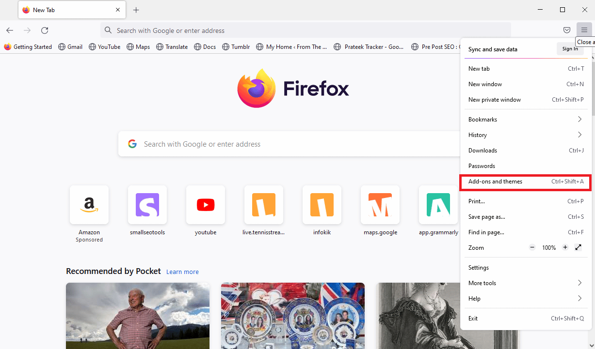Open My Home bookmark
The width and height of the screenshot is (595, 349).
pyautogui.click(x=291, y=47)
